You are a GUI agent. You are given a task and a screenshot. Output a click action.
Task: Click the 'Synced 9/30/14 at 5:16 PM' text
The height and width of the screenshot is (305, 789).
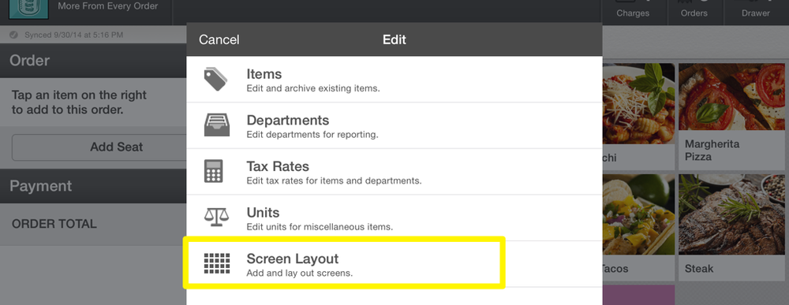[x=73, y=35]
